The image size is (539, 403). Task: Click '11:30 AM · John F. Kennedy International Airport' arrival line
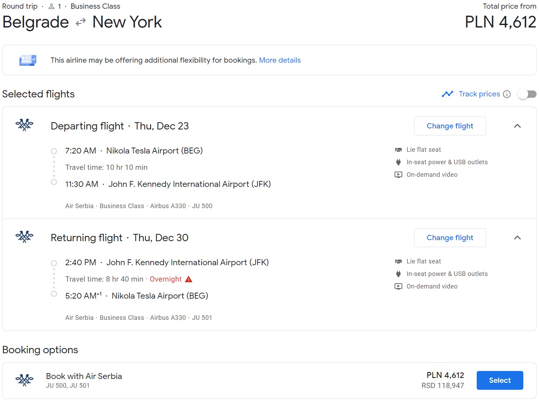pos(168,184)
